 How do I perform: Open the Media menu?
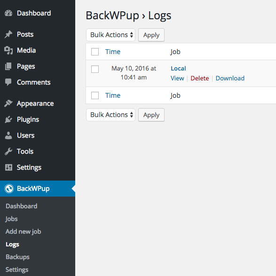pos(26,50)
